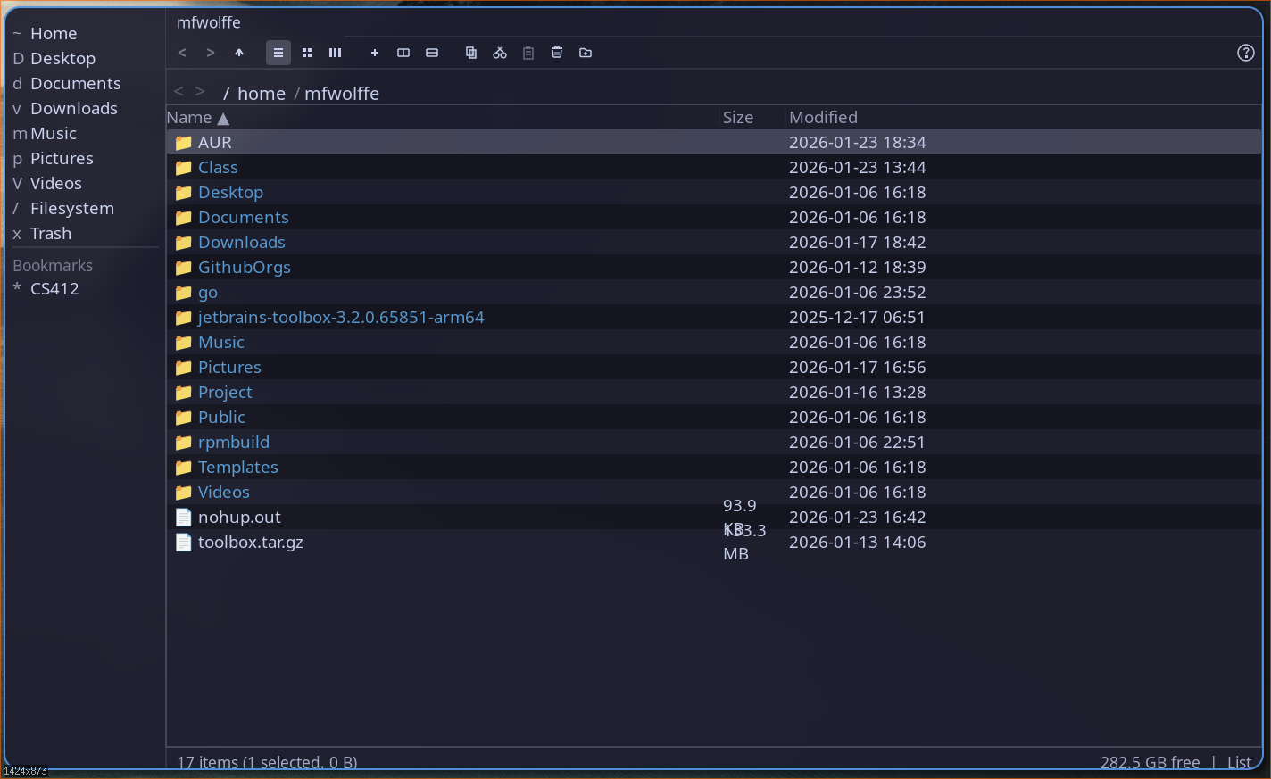Create a new folder using the toolbar icon

click(x=586, y=53)
